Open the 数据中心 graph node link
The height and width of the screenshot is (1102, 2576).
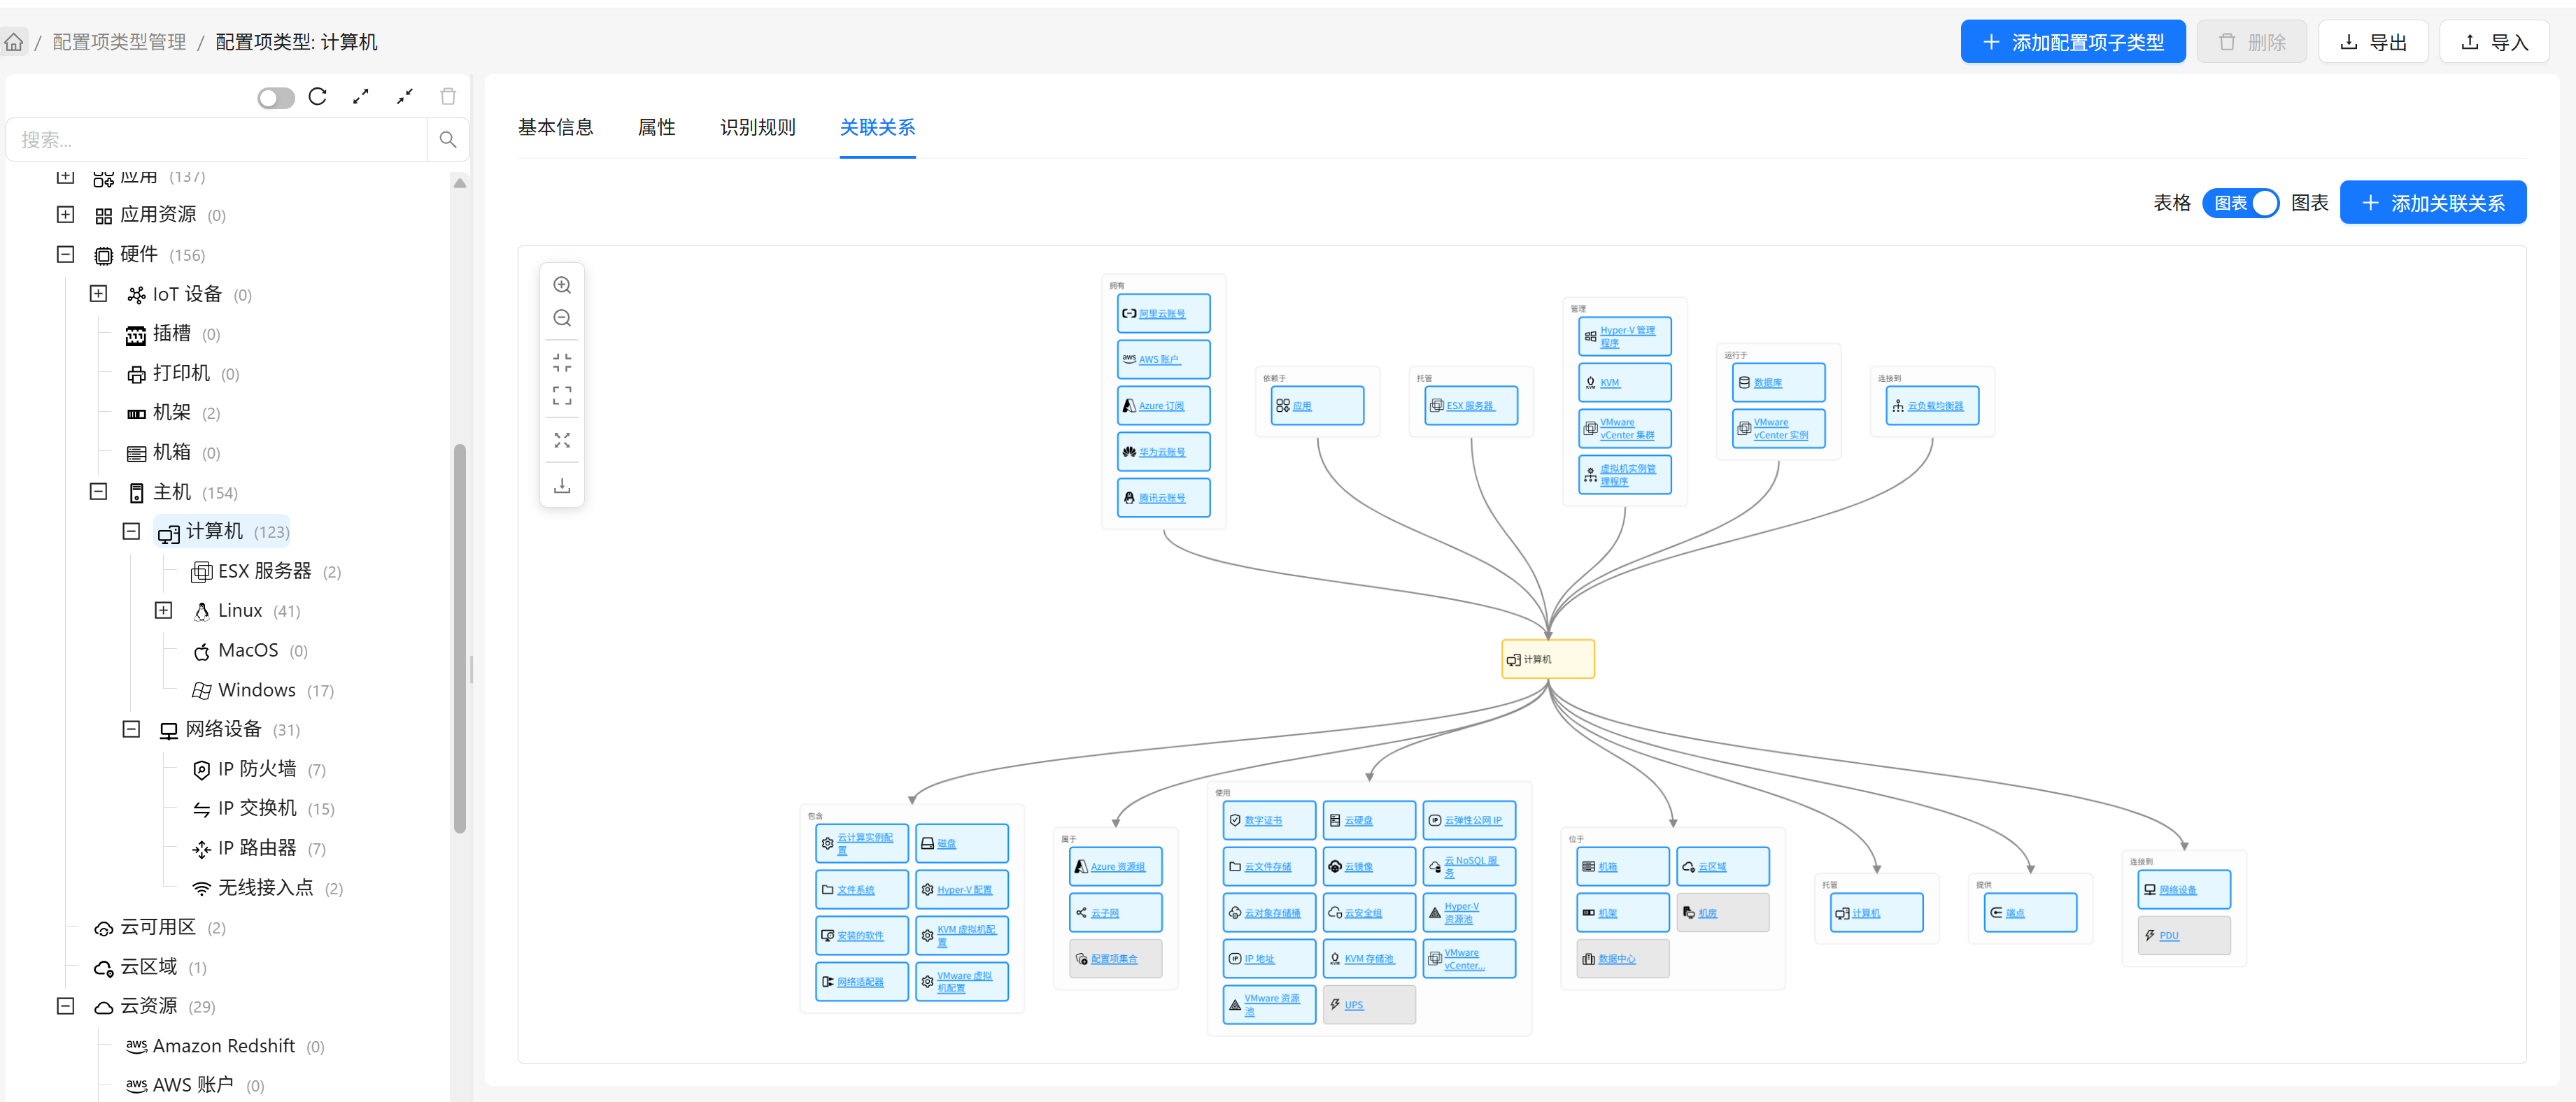(1616, 959)
